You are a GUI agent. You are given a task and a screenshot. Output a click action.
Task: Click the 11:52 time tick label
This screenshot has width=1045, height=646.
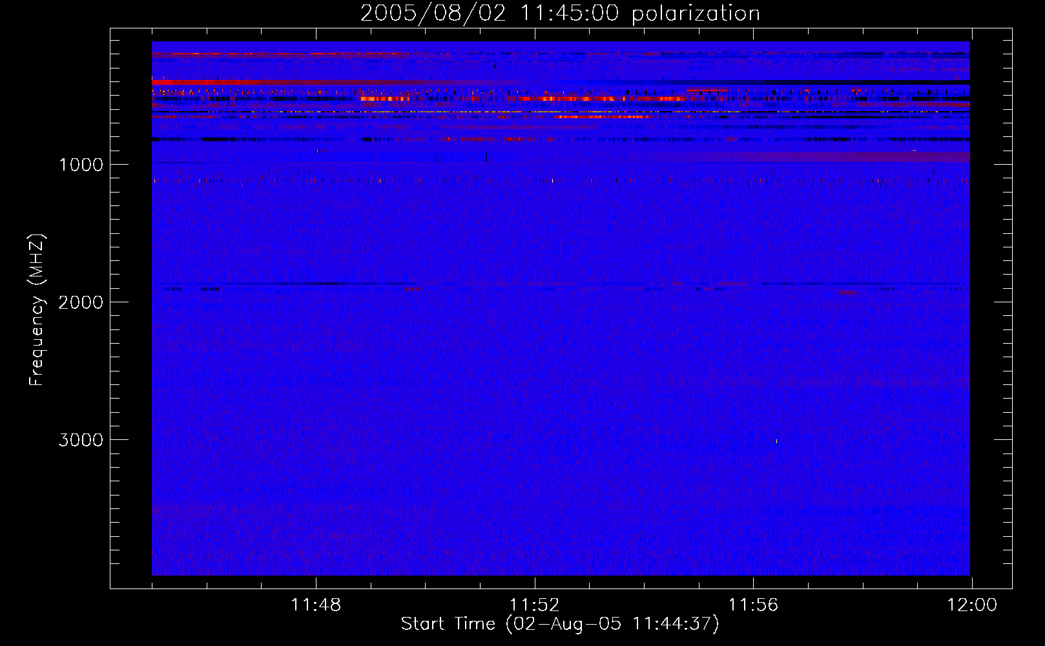(534, 605)
